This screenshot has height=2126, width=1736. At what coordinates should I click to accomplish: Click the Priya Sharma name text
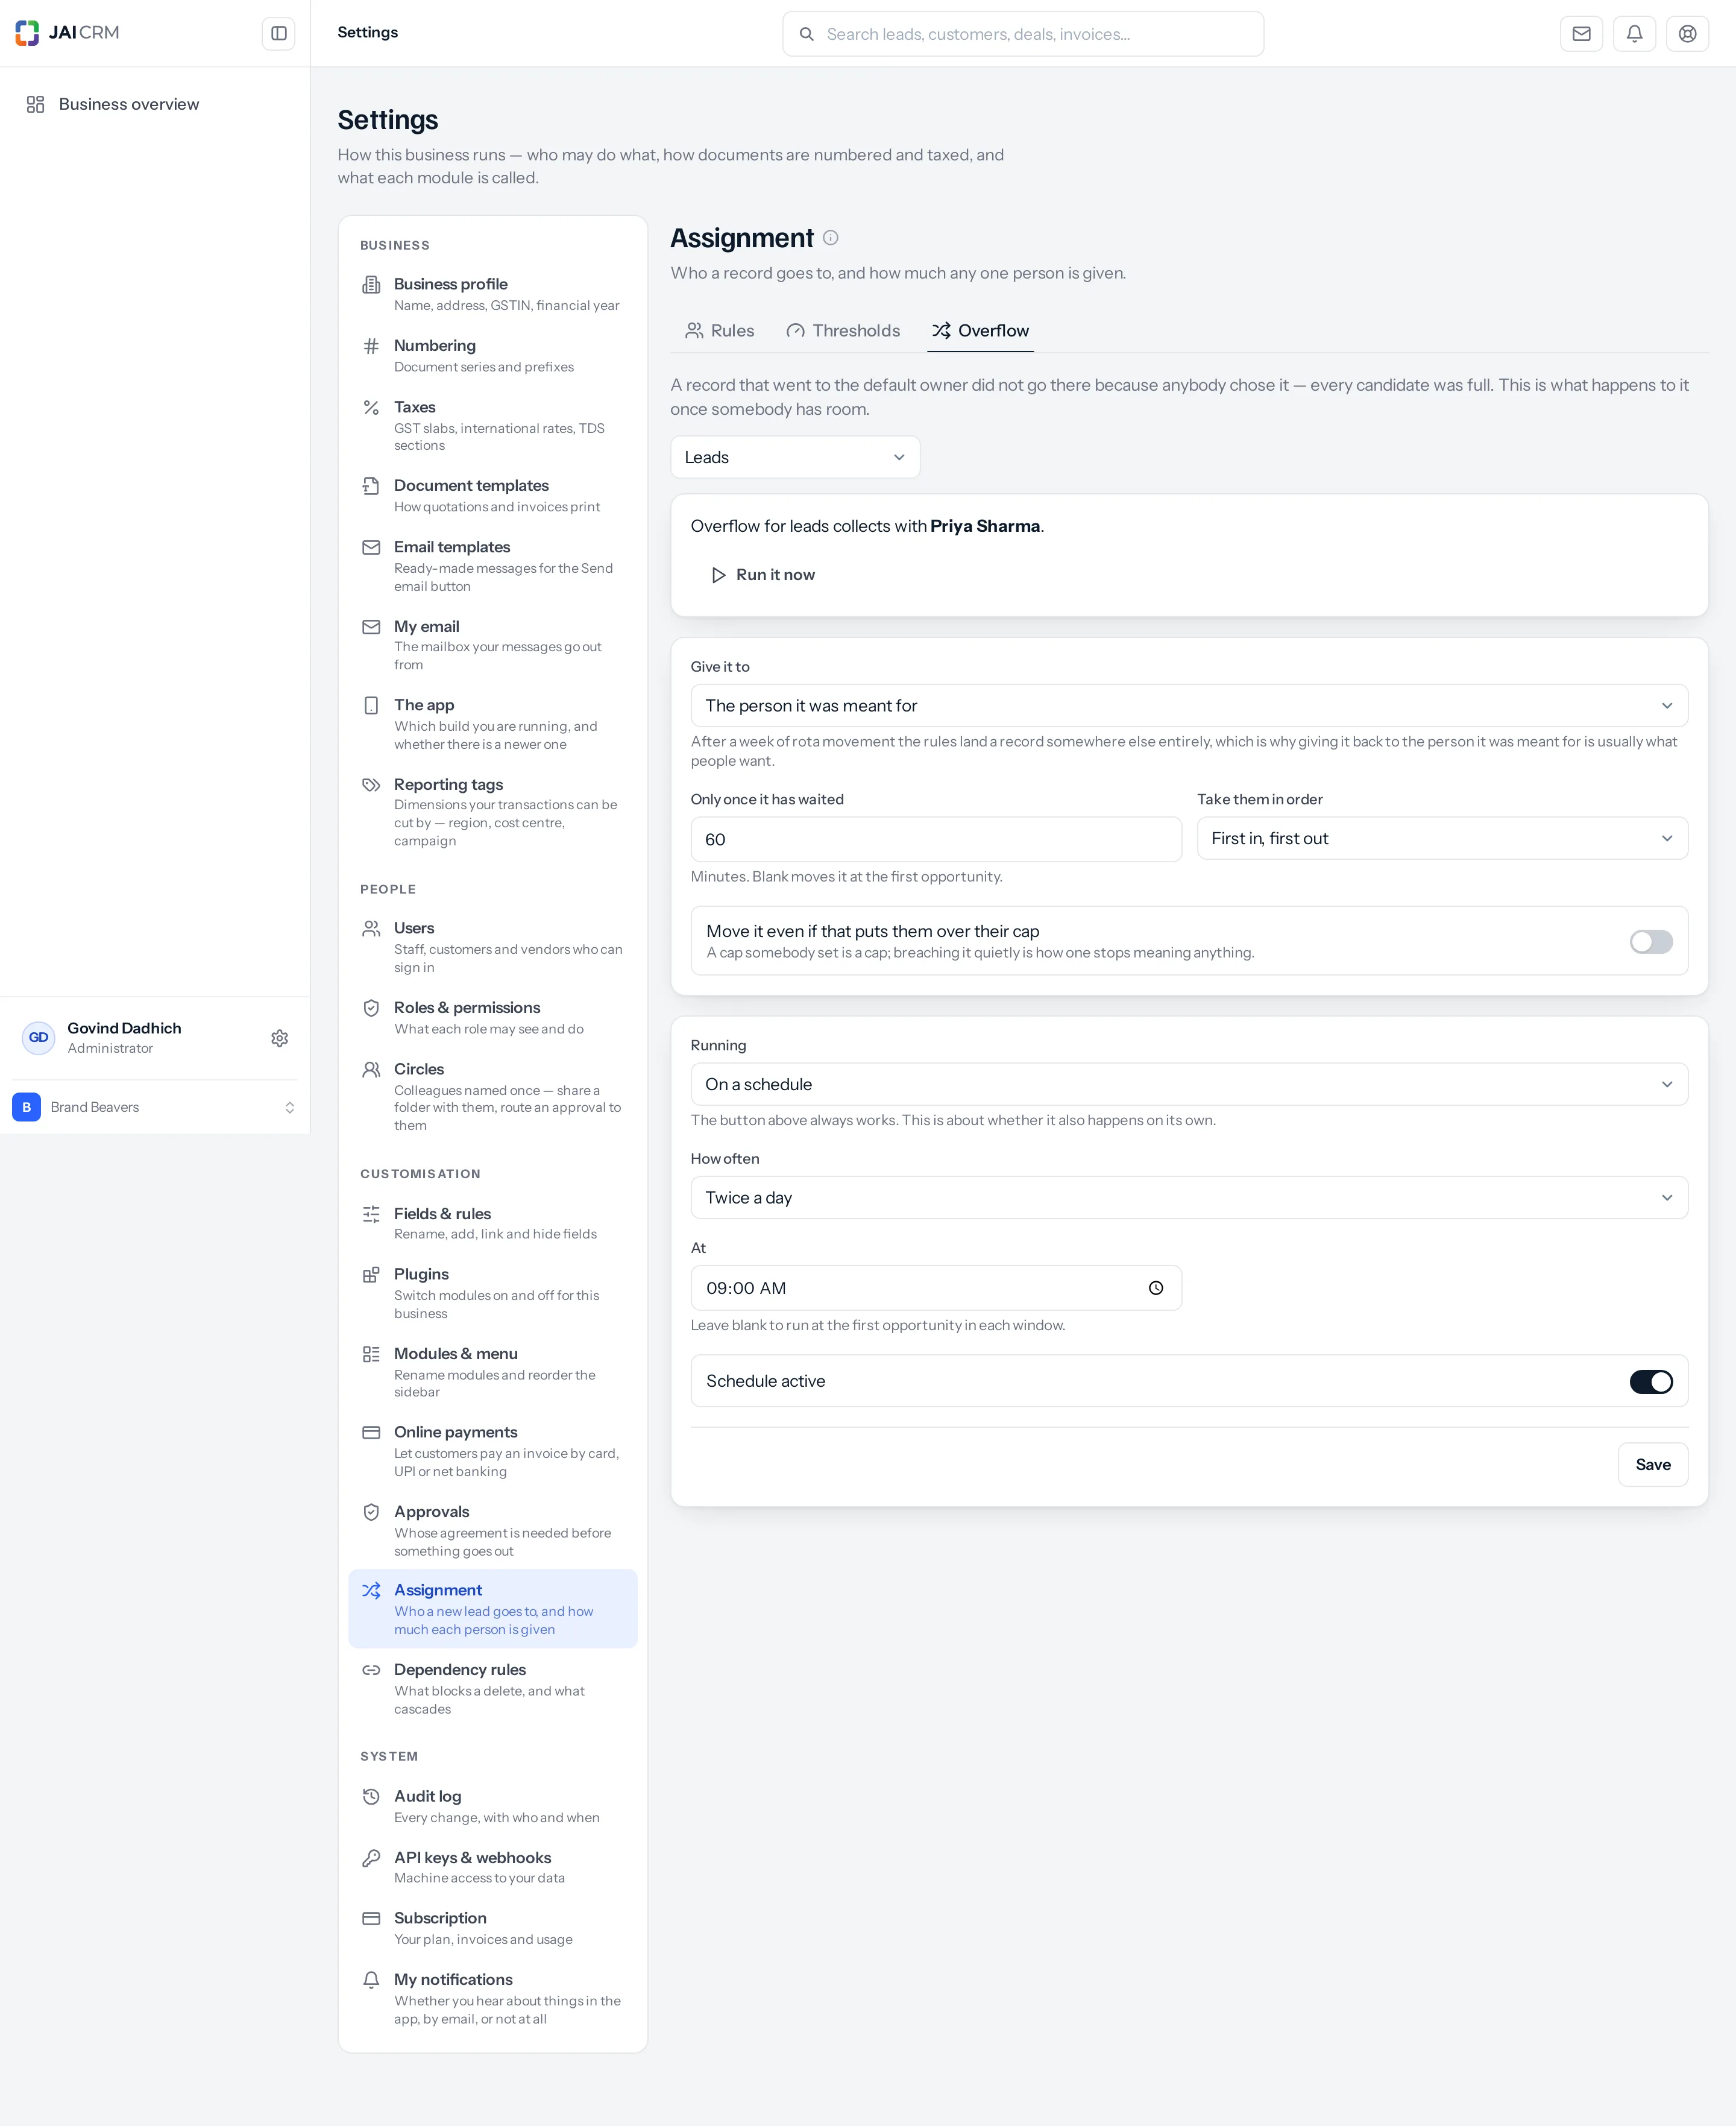tap(985, 526)
